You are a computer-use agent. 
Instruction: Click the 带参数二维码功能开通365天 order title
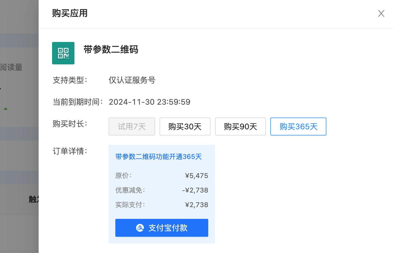158,156
